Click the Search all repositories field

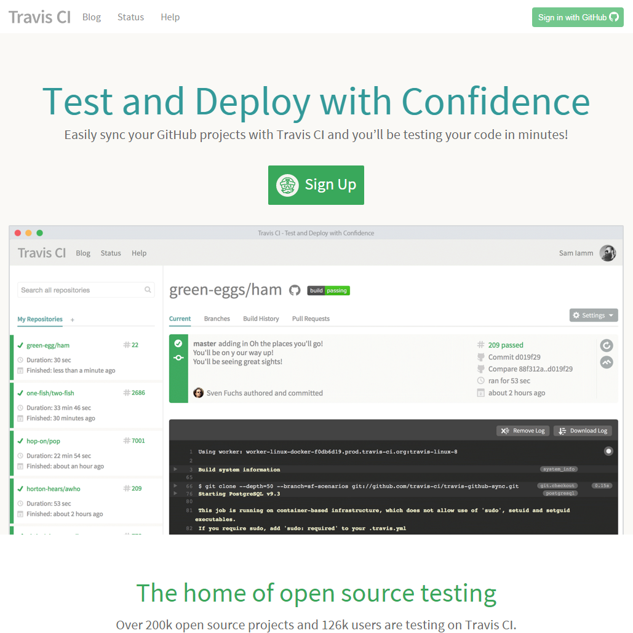(86, 290)
